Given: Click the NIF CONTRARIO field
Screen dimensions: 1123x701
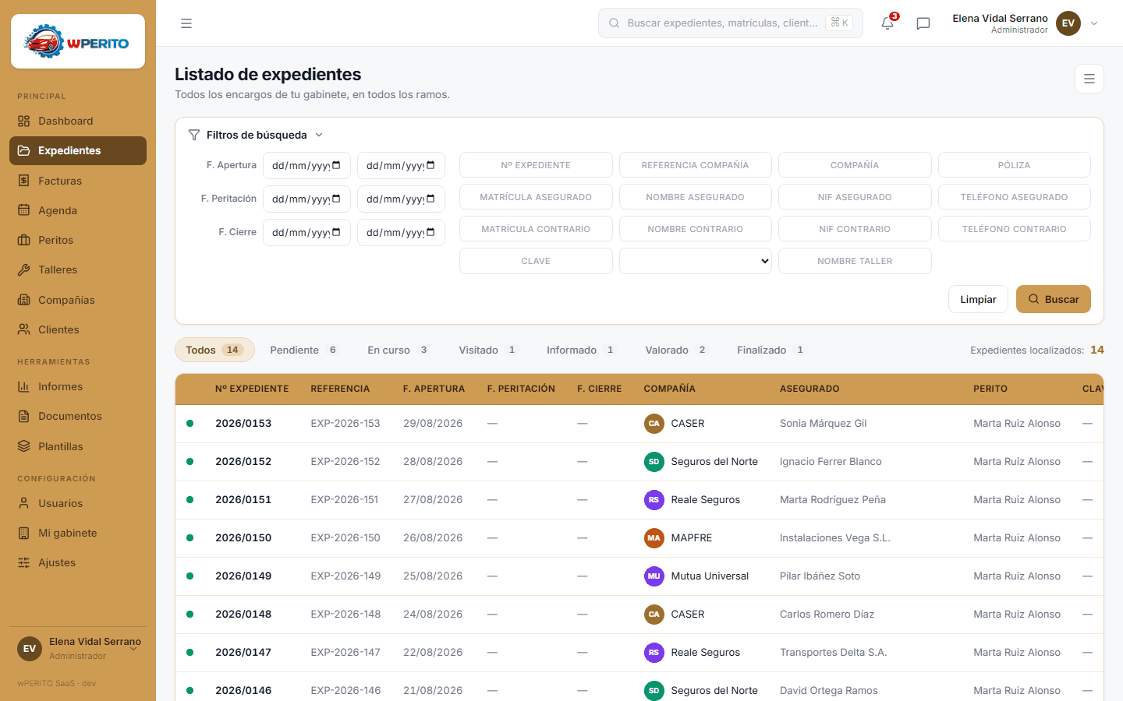Looking at the screenshot, I should click(x=855, y=229).
